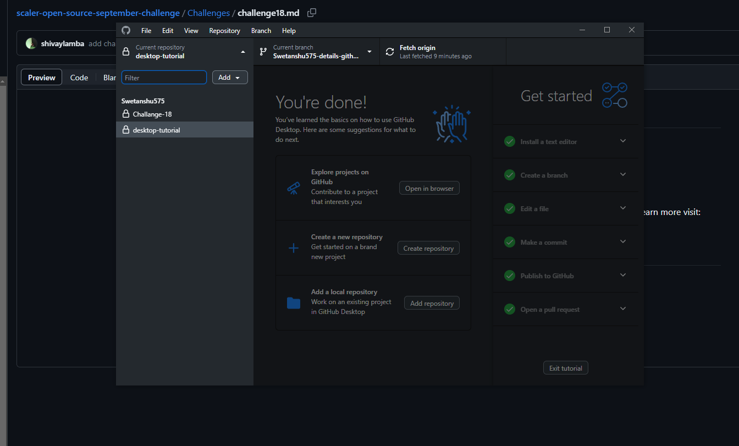The width and height of the screenshot is (739, 446).
Task: Click the Exit tutorial button
Action: 565,367
